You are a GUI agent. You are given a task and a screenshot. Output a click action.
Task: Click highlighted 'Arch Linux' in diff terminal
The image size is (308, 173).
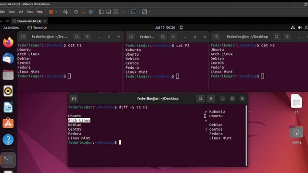click(79, 121)
